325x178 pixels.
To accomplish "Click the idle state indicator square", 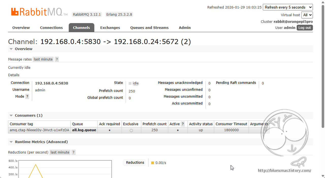I will tap(130, 83).
